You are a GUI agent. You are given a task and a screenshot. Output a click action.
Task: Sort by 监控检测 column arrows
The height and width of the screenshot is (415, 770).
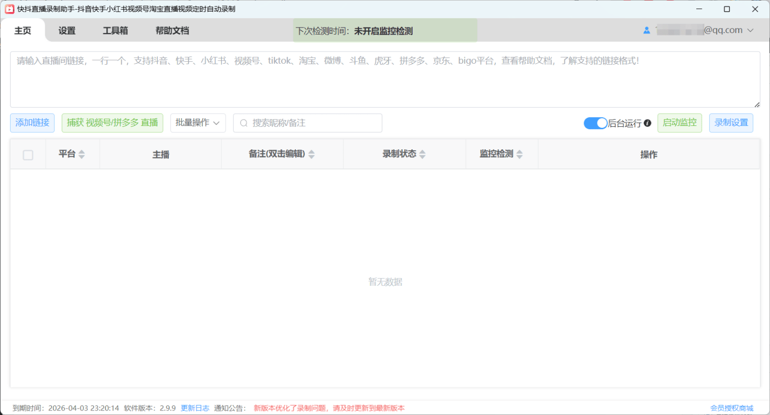point(519,154)
